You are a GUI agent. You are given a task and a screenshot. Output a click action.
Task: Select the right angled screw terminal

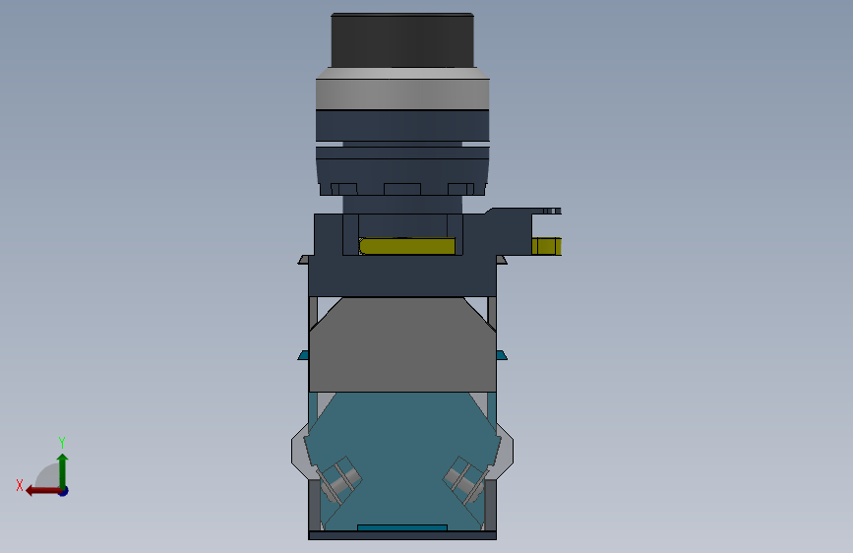[x=464, y=479]
